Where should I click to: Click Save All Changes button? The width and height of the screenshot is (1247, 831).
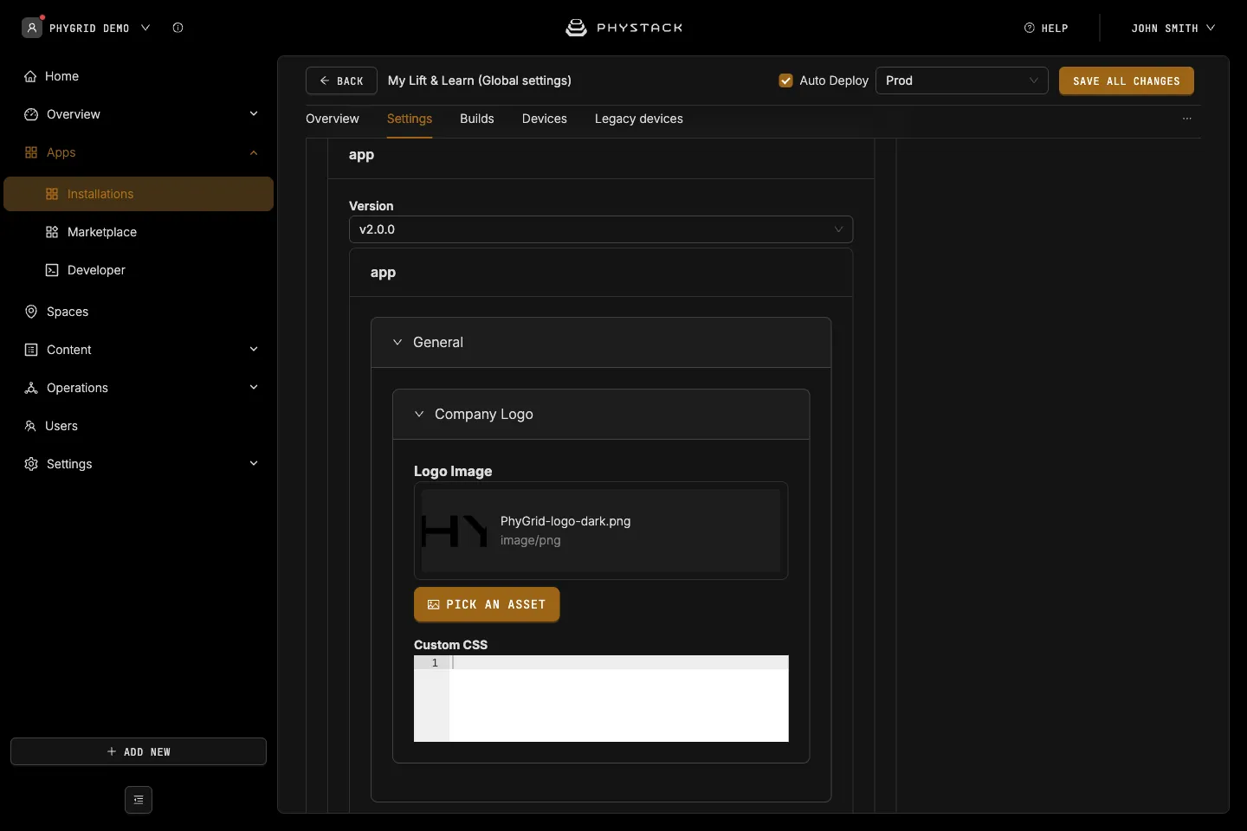coord(1127,81)
